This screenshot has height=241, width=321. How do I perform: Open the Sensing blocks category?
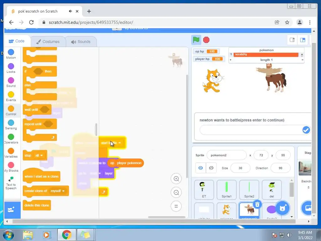point(11,125)
